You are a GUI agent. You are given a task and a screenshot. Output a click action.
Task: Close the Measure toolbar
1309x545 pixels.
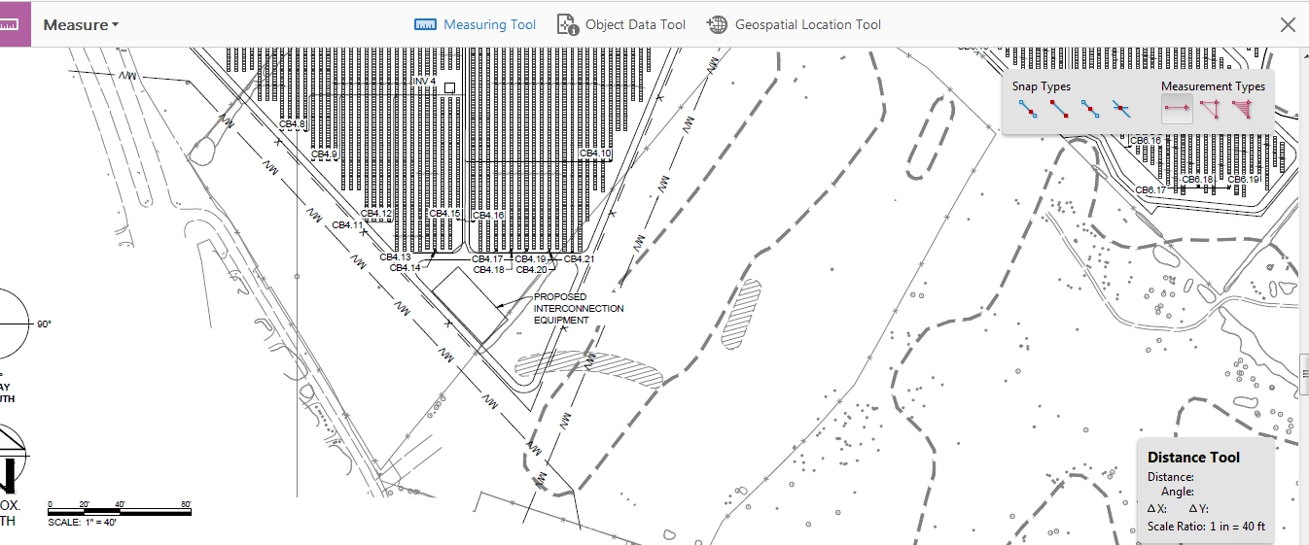(x=1288, y=24)
